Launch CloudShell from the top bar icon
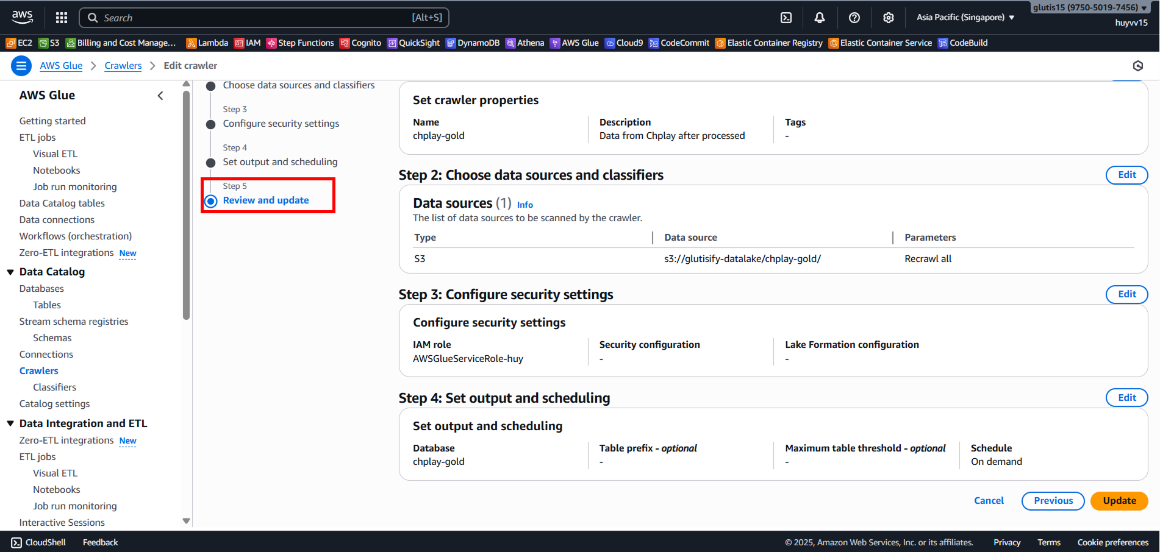The width and height of the screenshot is (1160, 552). [x=786, y=18]
